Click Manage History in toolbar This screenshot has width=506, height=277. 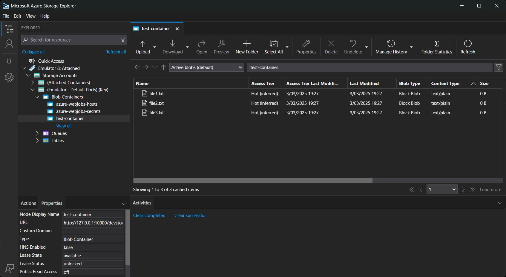click(391, 47)
